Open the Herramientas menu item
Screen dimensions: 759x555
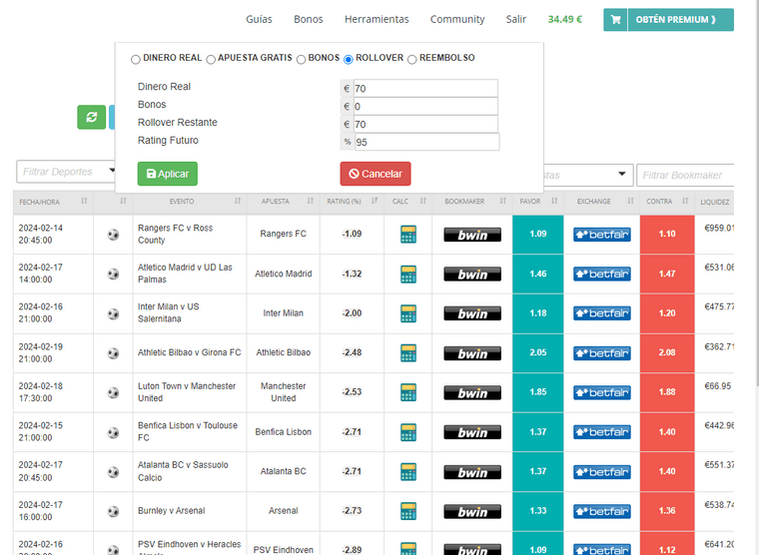pyautogui.click(x=377, y=19)
